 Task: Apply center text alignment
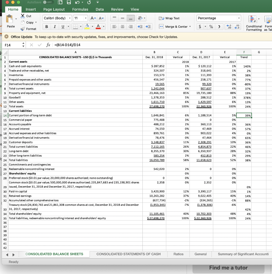click(x=122, y=26)
